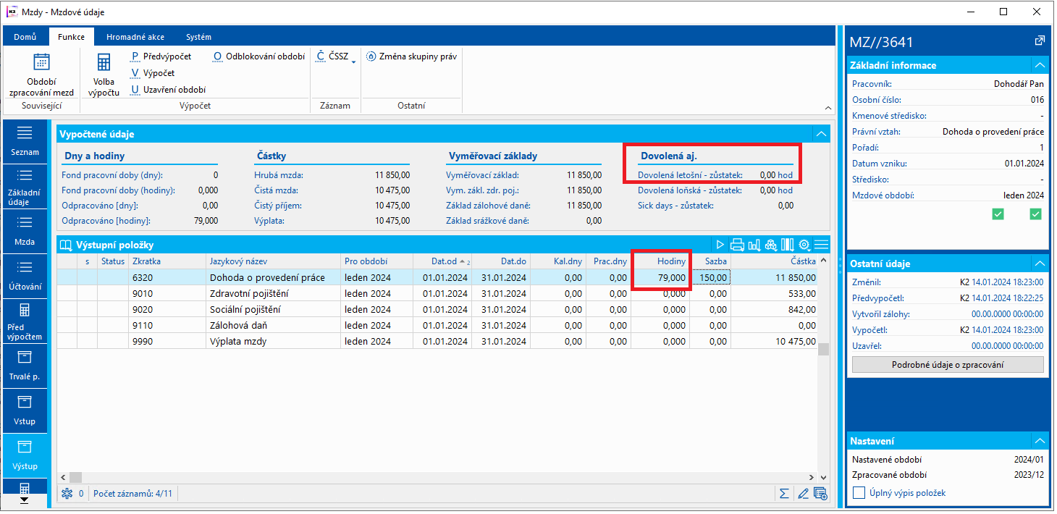The image size is (1057, 514).
Task: Toggle the first green checkmark under Mzdové období
Action: coord(998,214)
